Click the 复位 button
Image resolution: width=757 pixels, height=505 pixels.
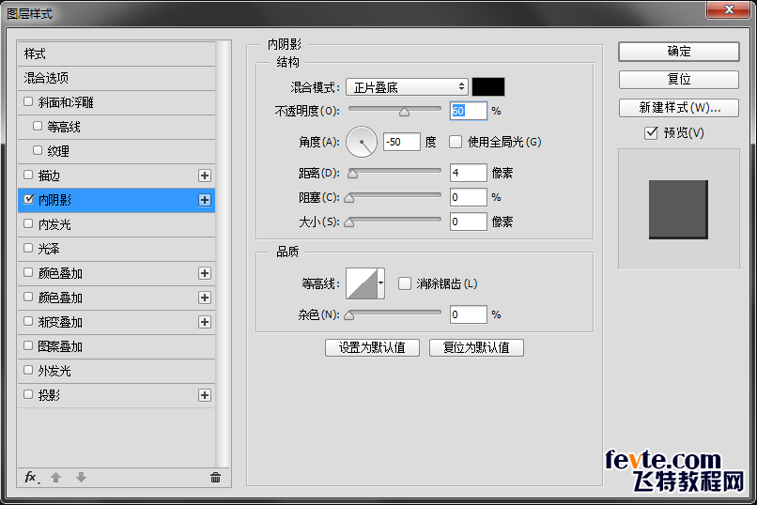[x=679, y=80]
